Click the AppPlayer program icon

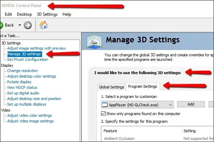coord(105,104)
